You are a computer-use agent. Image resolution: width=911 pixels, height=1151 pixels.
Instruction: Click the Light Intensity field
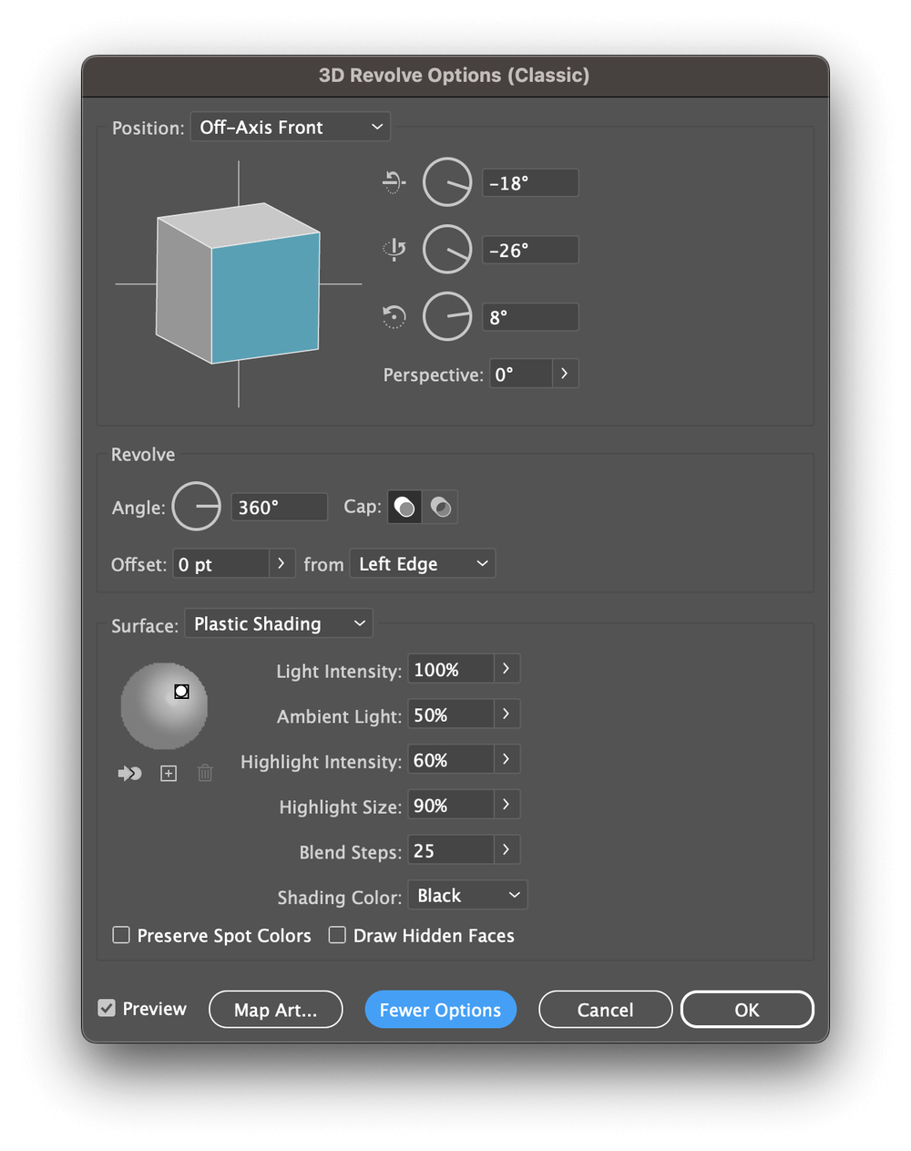(x=451, y=669)
